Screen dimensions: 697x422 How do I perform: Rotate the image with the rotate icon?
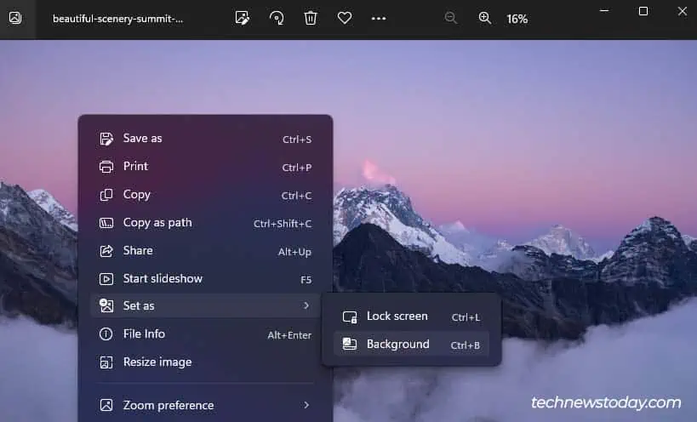point(277,18)
